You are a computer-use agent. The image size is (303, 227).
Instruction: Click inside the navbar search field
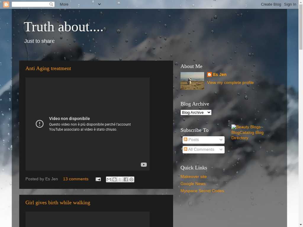[30, 4]
